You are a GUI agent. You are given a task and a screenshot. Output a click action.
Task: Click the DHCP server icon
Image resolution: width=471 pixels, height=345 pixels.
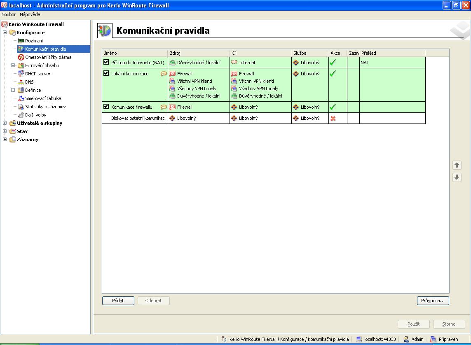point(21,74)
